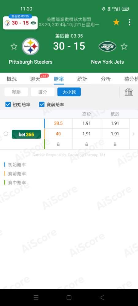Select the 賠率 tab
Image resolution: width=138 pixels, height=306 pixels.
click(59, 79)
